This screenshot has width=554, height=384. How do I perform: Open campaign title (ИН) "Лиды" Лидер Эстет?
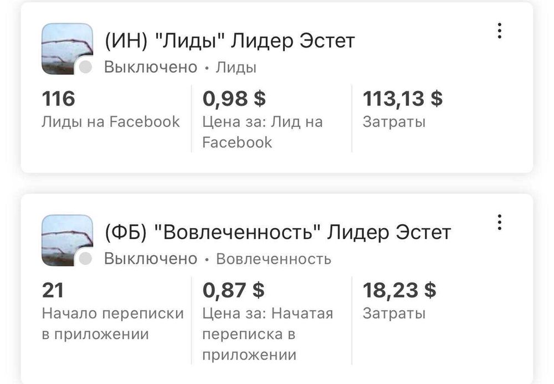point(229,41)
